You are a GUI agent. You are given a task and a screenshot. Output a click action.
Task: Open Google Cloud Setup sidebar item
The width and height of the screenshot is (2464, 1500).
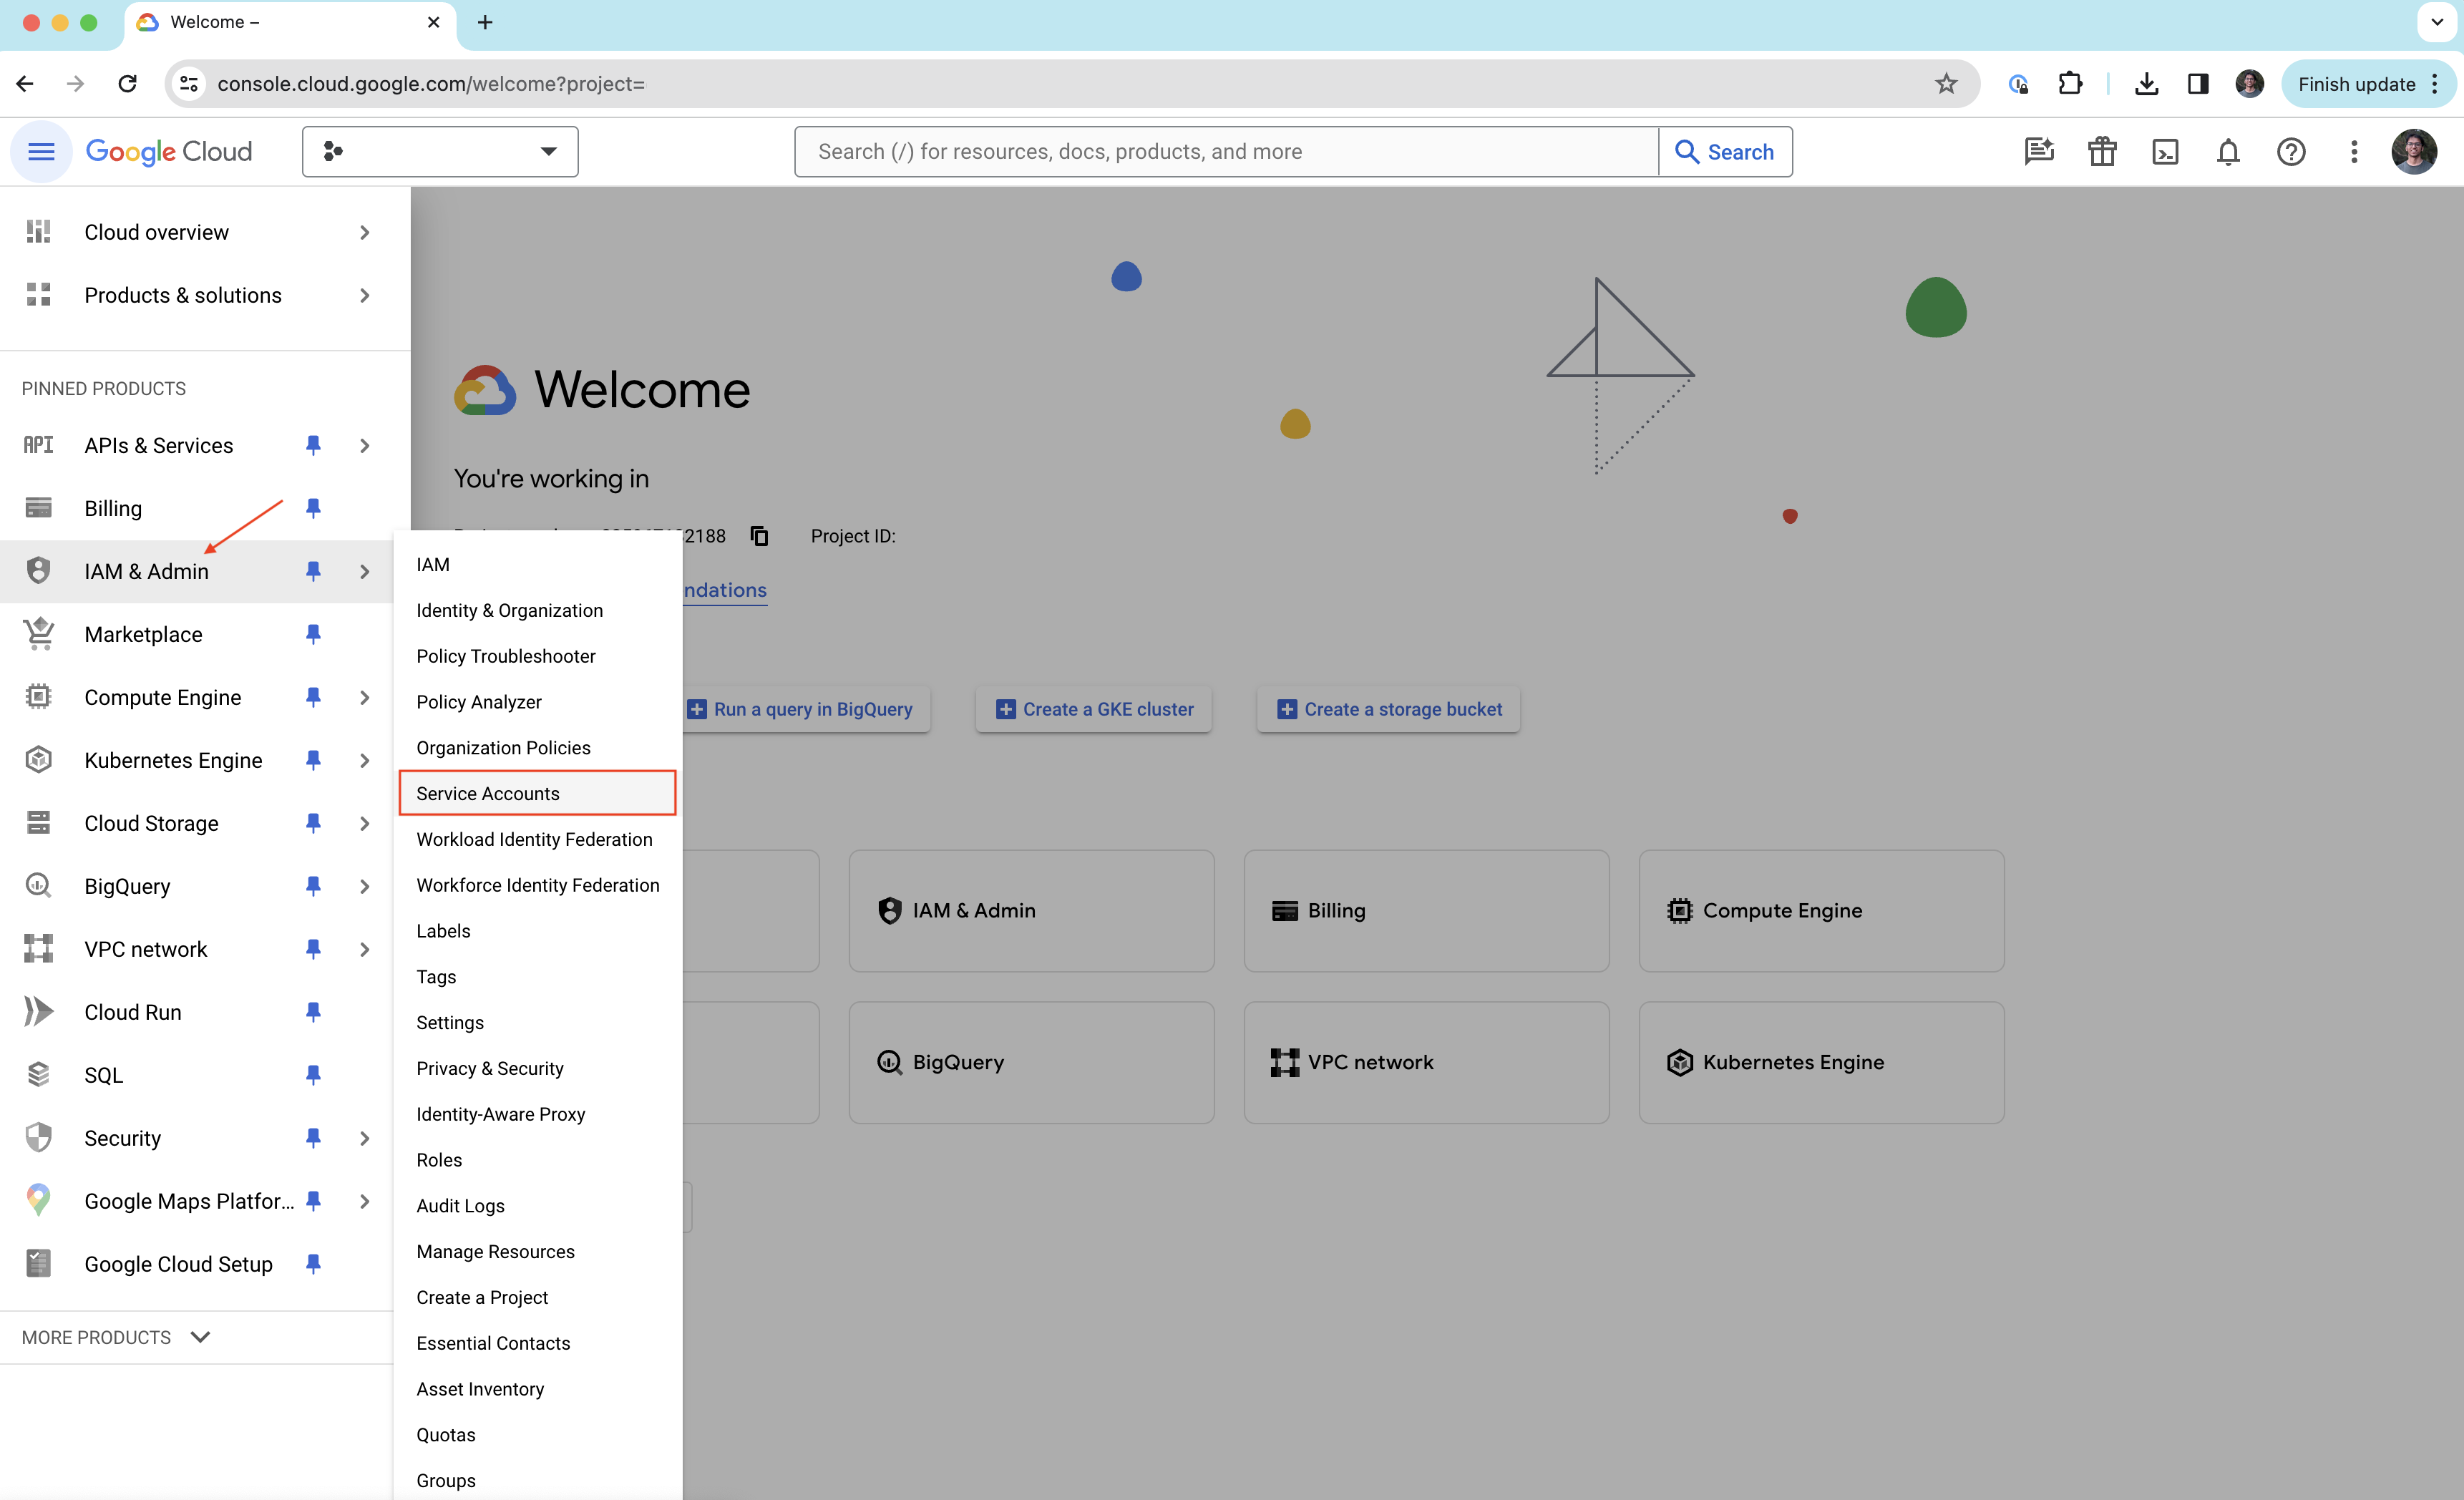click(x=178, y=1264)
